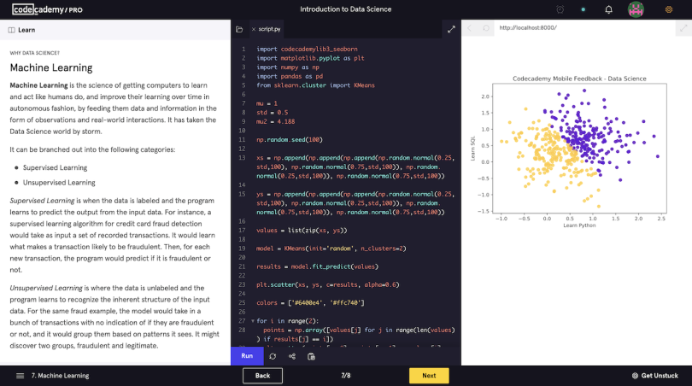Viewport: 692px width, 386px height.
Task: Open the notifications bell
Action: point(608,9)
